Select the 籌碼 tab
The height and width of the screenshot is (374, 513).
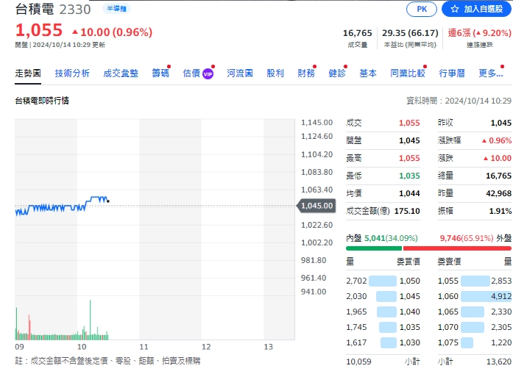pos(160,73)
